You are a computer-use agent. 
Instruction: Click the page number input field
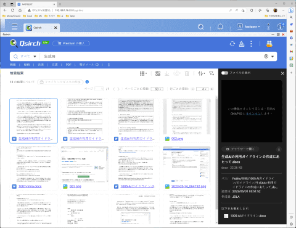(x=99, y=89)
